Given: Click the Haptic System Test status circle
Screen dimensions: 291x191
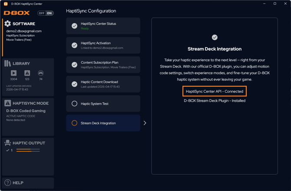Looking at the screenshot, I should (74, 104).
